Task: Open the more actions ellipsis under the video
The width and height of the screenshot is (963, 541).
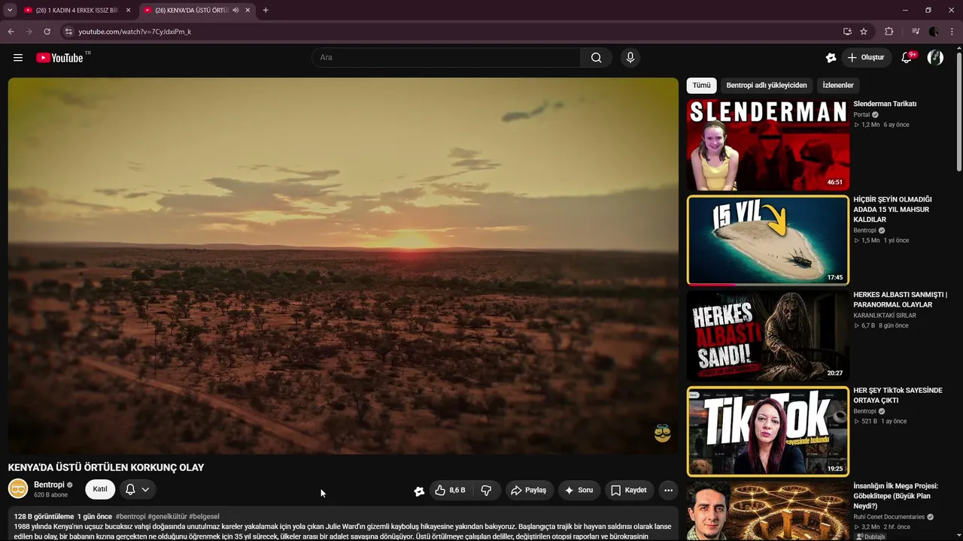Action: tap(668, 490)
